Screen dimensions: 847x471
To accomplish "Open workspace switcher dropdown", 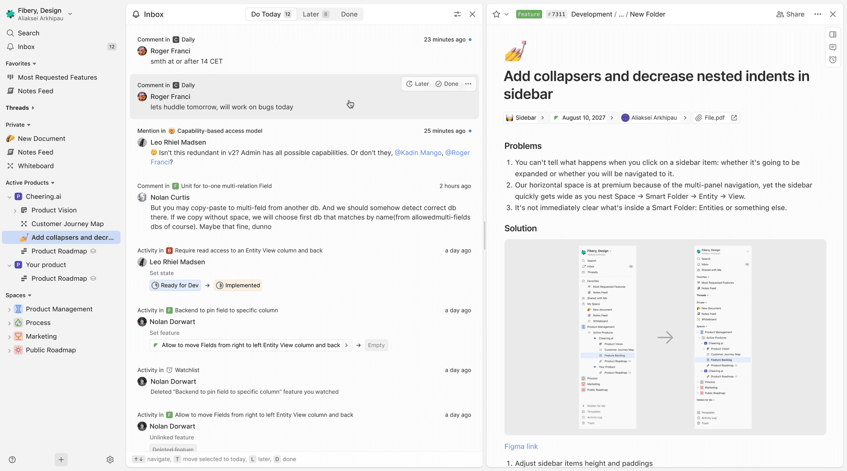I will (70, 14).
